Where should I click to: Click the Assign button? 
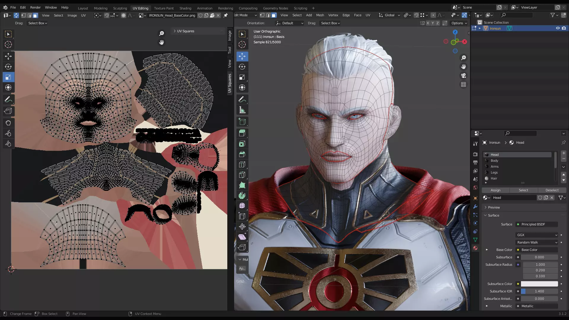coord(496,190)
